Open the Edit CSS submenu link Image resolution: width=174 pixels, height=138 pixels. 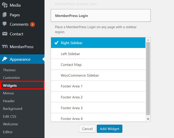[10, 116]
